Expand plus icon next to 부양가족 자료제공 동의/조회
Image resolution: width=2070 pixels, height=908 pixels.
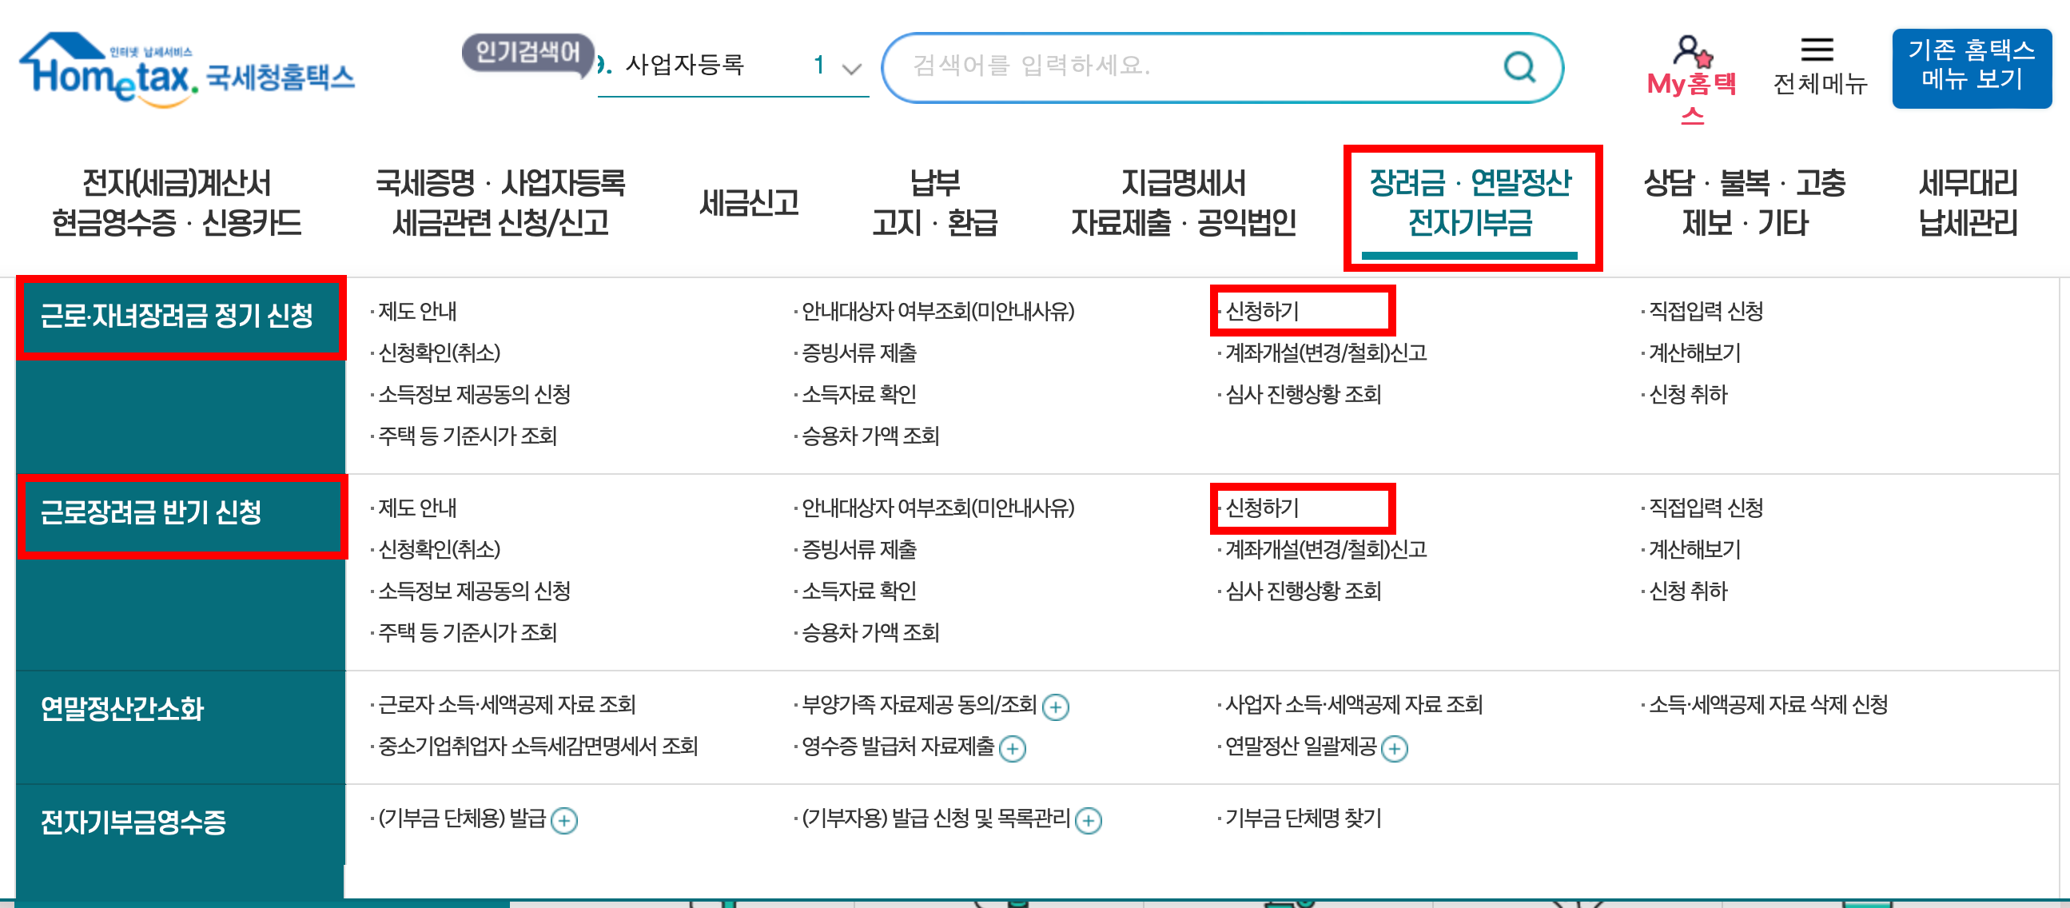pos(1055,707)
